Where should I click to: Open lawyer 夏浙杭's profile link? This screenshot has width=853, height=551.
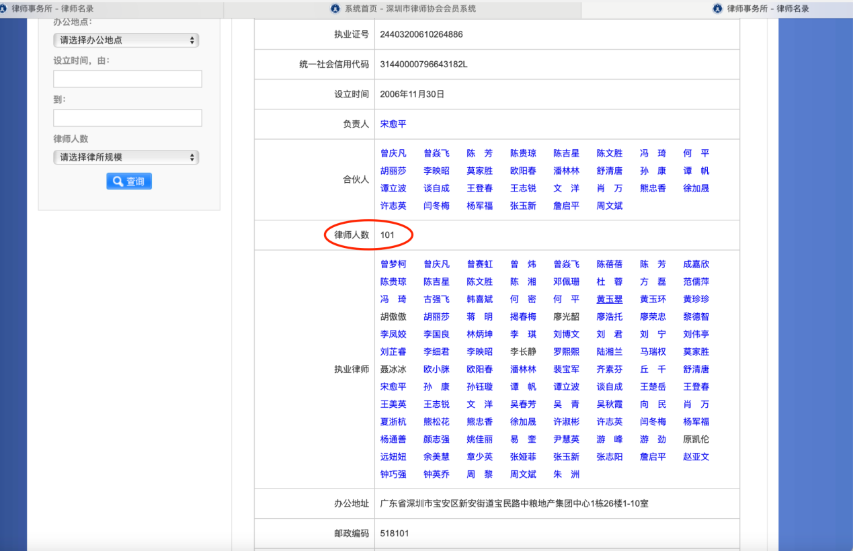pos(393,421)
